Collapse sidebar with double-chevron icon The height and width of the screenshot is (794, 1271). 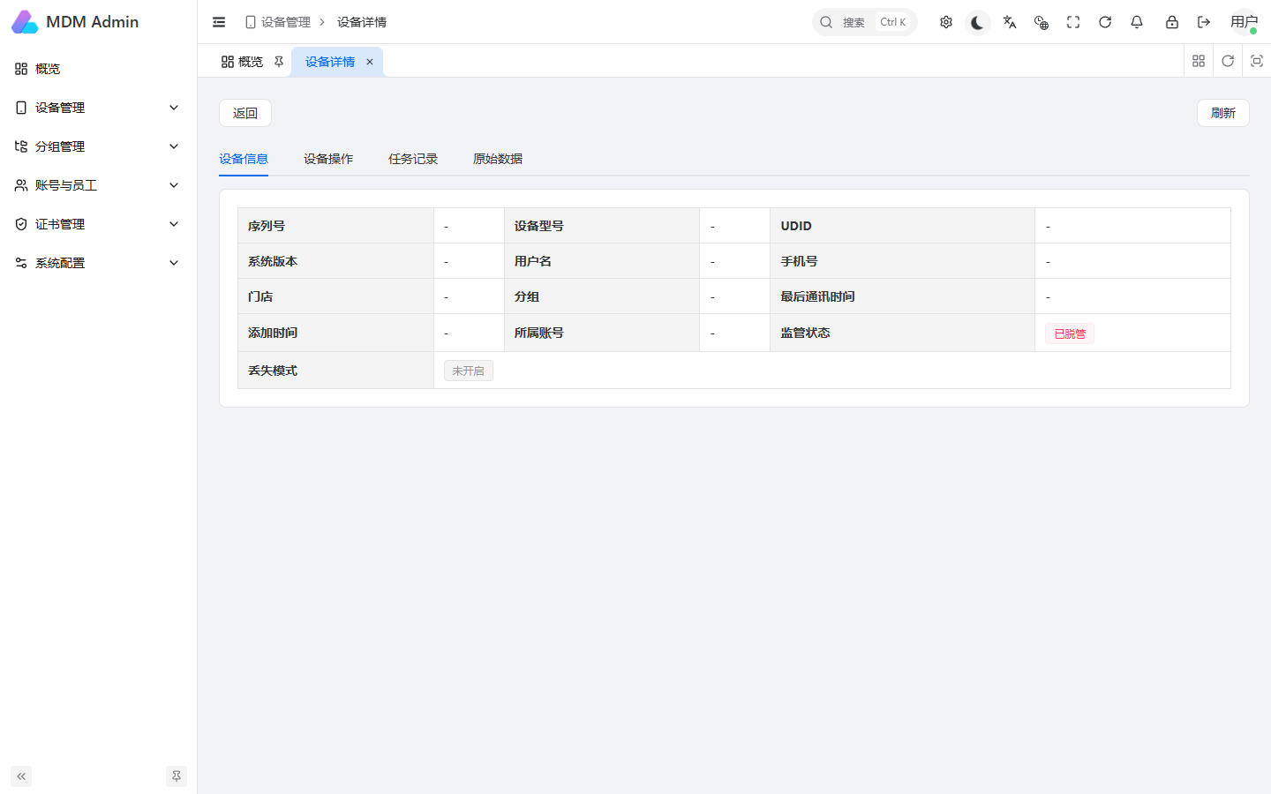(x=21, y=776)
